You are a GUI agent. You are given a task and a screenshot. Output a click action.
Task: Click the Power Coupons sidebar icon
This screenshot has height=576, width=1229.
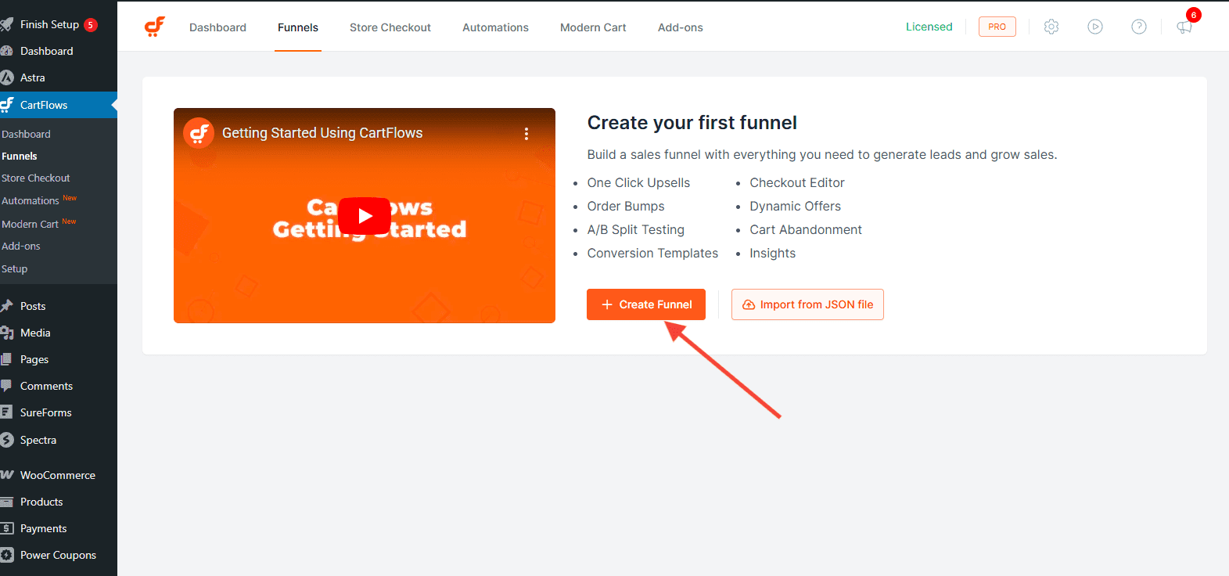click(x=7, y=555)
